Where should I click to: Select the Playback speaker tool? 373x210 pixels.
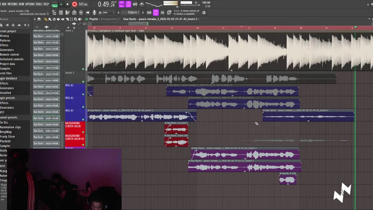80,19
